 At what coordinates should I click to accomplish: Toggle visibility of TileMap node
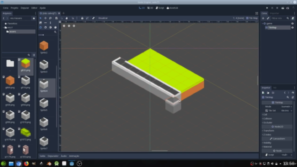click(x=292, y=27)
